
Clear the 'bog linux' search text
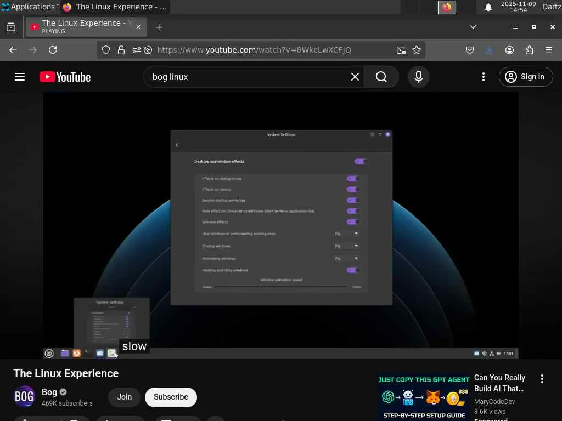click(355, 77)
